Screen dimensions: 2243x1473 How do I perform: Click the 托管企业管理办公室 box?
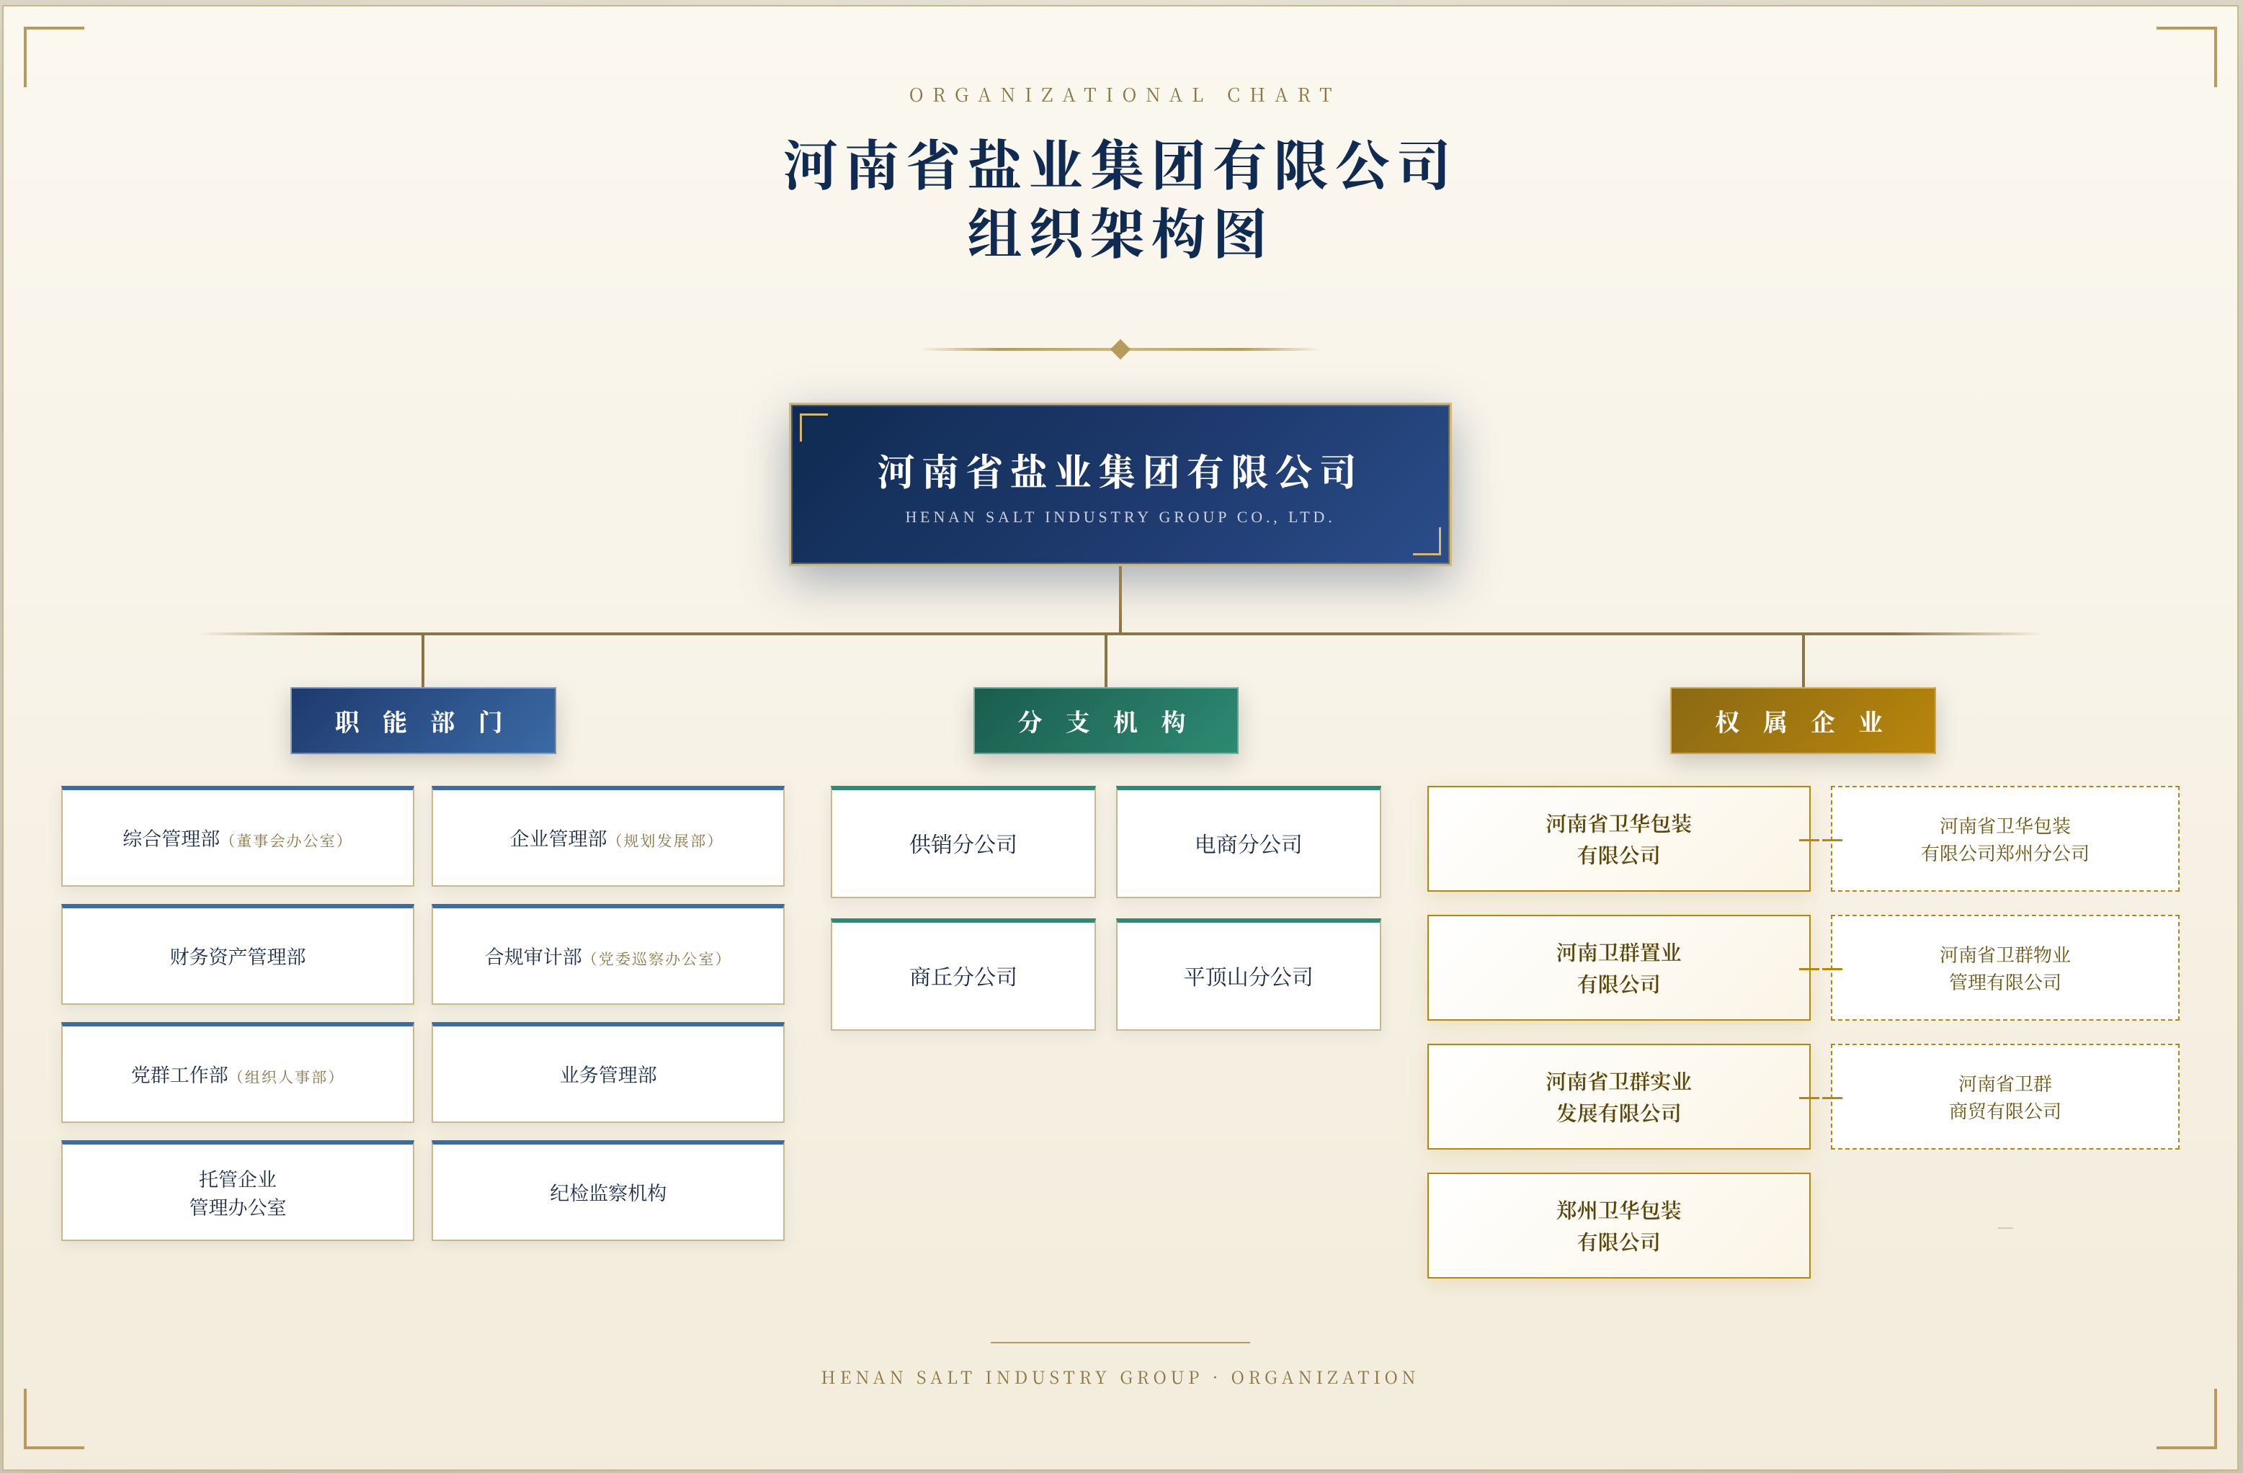coord(238,1191)
